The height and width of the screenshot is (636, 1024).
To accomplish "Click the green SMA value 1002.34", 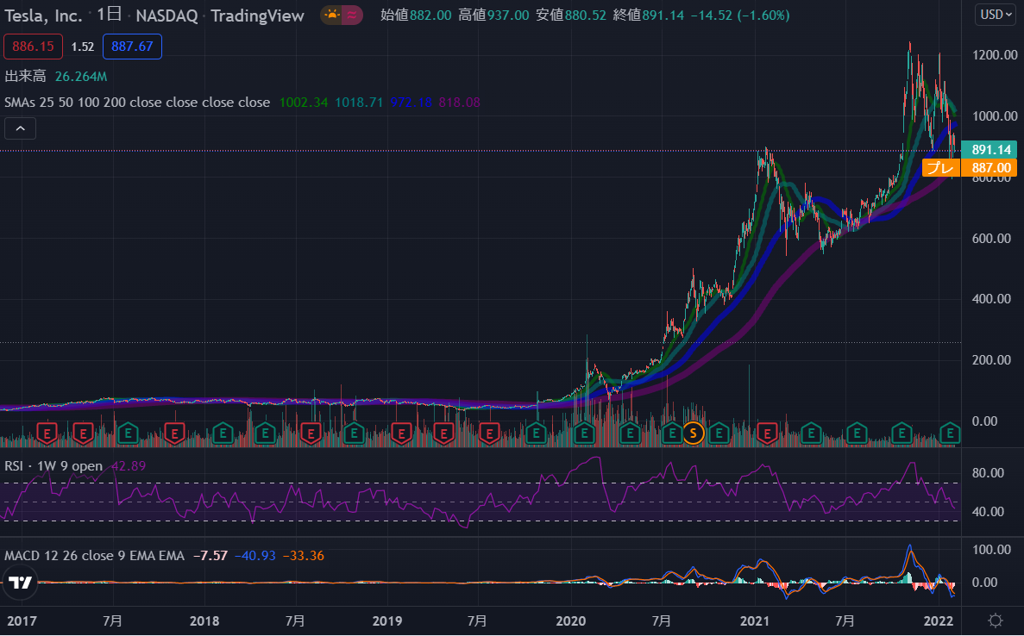I will tap(304, 103).
